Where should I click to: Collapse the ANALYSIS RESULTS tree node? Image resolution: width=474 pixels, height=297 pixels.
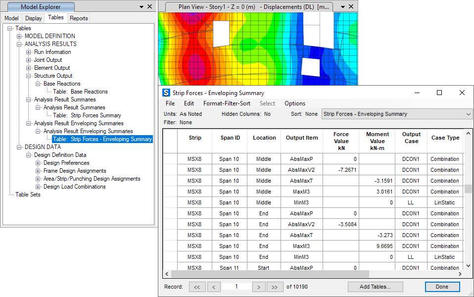(x=19, y=44)
